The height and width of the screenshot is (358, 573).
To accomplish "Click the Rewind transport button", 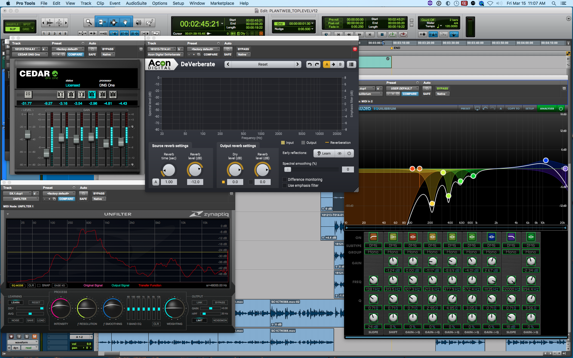I will click(349, 34).
